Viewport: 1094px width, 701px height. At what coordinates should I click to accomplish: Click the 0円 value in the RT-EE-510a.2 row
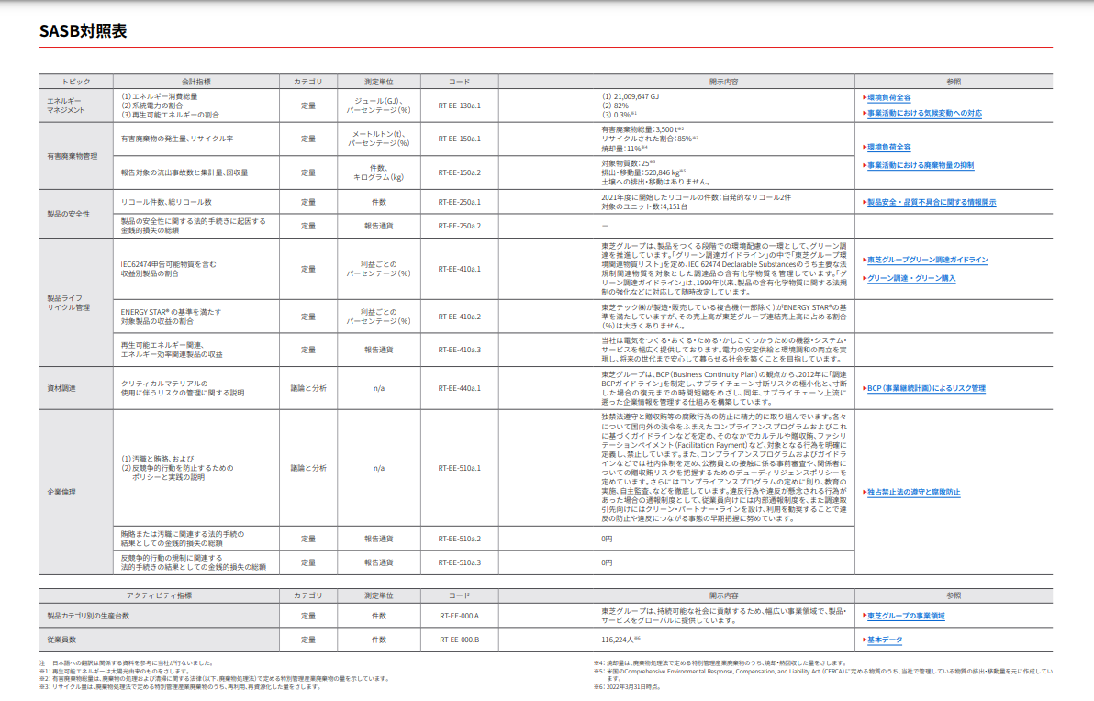607,540
